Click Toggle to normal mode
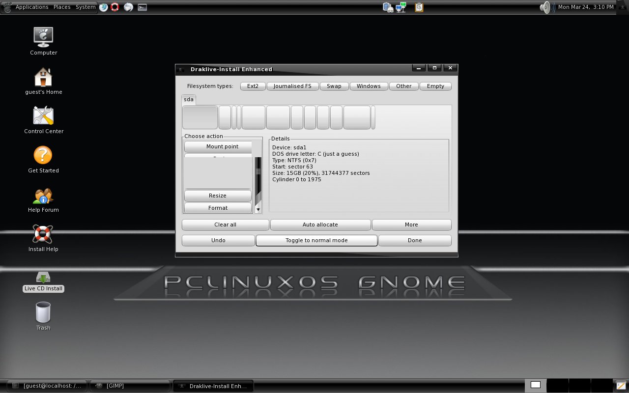Image resolution: width=629 pixels, height=393 pixels. [x=316, y=240]
